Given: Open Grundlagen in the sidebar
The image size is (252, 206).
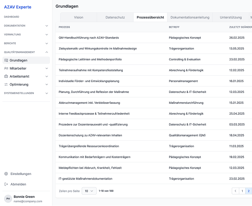Looking at the screenshot, I should click(x=26, y=60).
